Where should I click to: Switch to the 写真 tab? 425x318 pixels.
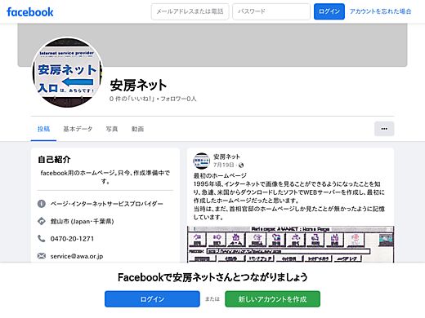pyautogui.click(x=112, y=129)
